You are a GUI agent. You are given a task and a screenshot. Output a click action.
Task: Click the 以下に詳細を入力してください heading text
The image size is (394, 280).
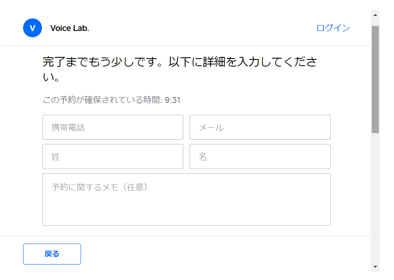point(243,62)
